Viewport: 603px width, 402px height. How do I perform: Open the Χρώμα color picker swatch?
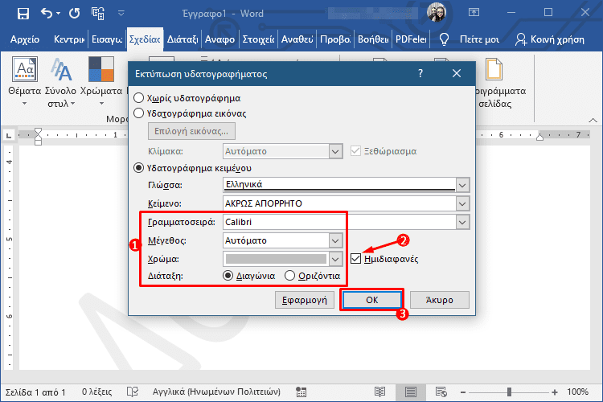[282, 259]
